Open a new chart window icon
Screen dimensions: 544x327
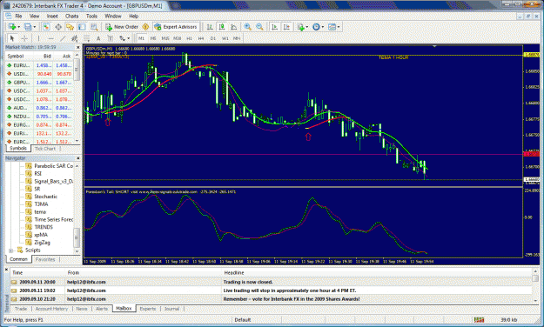pyautogui.click(x=12, y=27)
